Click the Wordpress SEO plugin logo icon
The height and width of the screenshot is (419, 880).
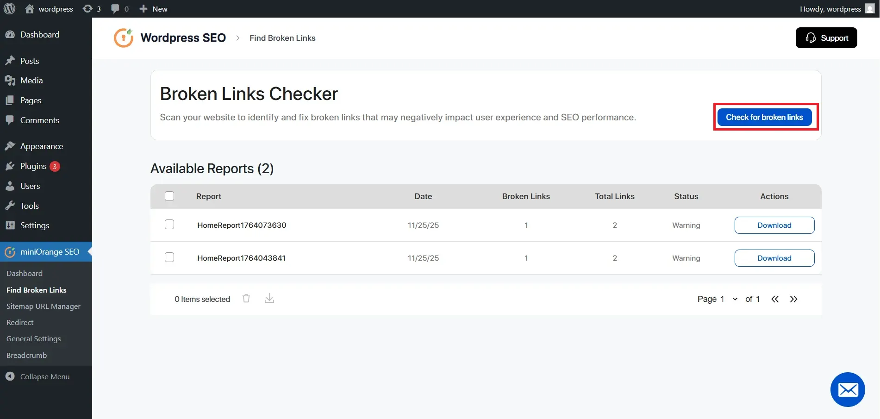coord(123,38)
